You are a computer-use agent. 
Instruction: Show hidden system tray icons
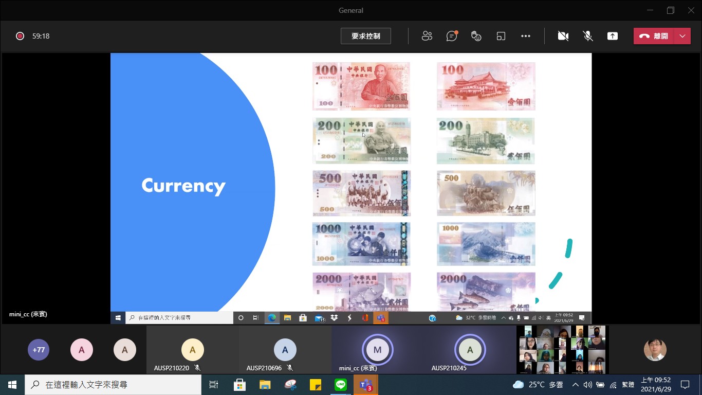point(575,384)
